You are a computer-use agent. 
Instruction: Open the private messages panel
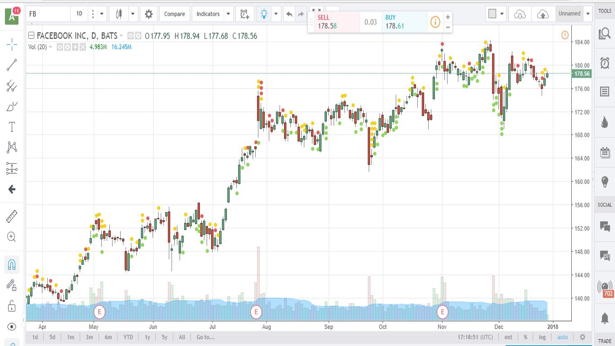click(605, 256)
